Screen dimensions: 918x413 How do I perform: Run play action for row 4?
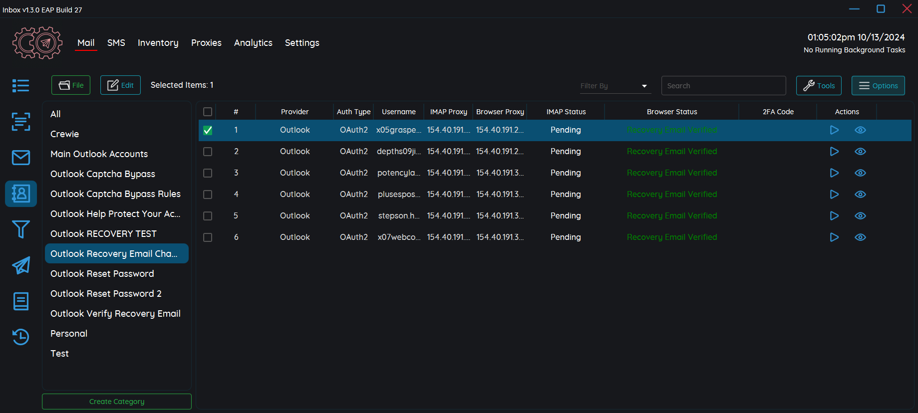(x=834, y=195)
